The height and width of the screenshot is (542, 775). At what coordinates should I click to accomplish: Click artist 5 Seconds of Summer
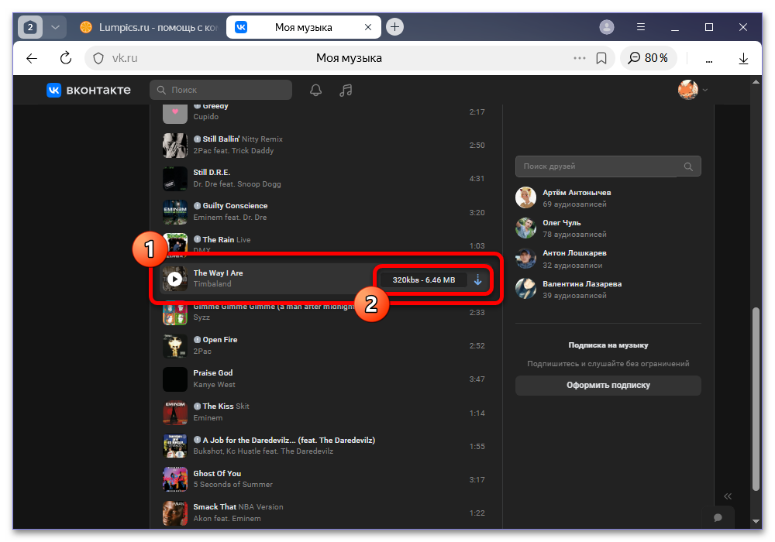[232, 485]
